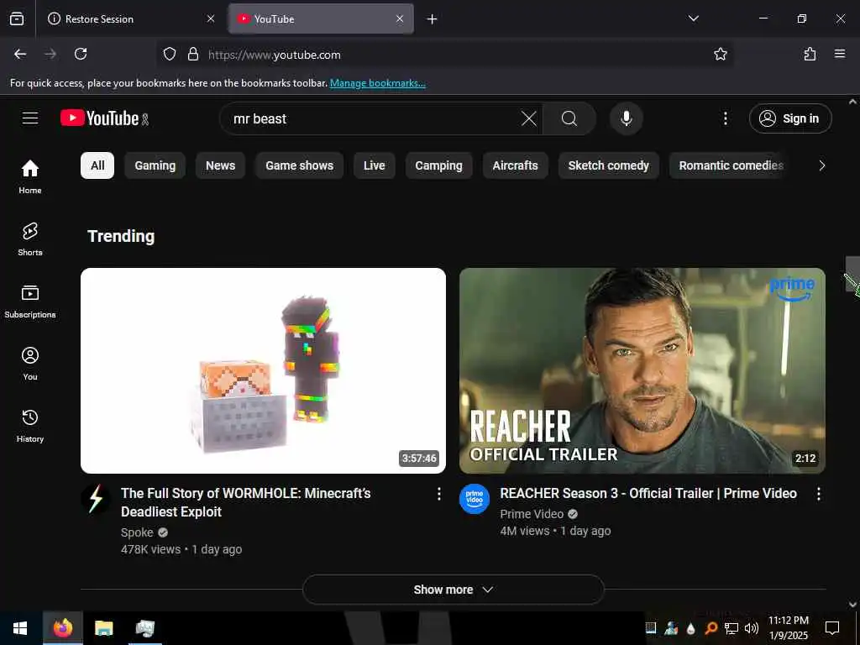Bookmark this page with star icon
Screen dimensions: 860x645
pos(720,54)
